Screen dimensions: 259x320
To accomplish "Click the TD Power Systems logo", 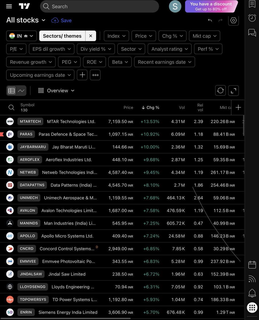I will pos(10,300).
